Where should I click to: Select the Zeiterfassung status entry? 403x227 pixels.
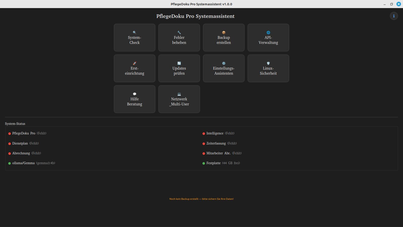point(220,143)
